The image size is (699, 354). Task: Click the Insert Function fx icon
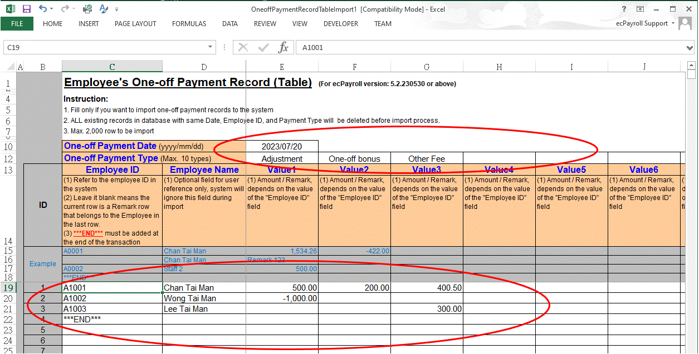[x=283, y=47]
